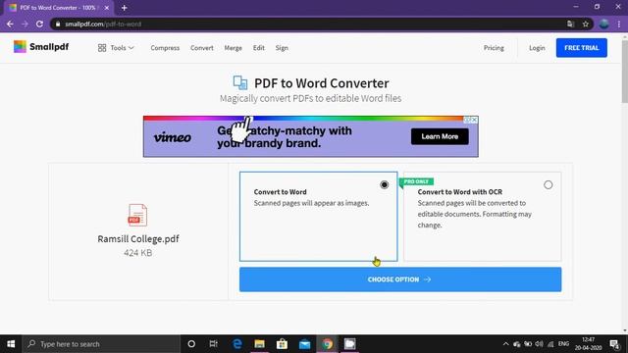
Task: Open File Explorer from taskbar
Action: tap(259, 344)
